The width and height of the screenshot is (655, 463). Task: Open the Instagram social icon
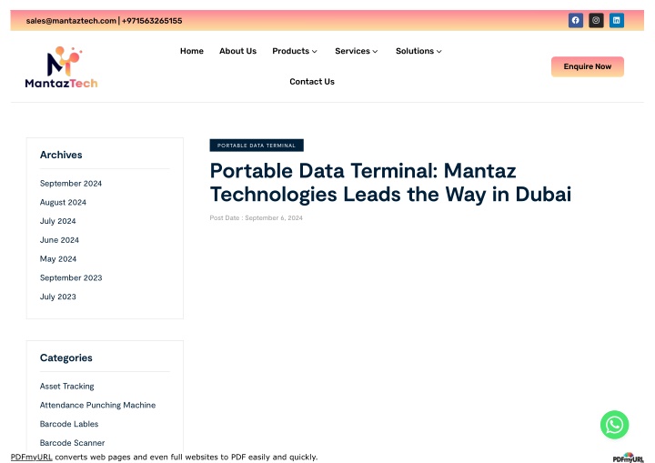pos(596,20)
